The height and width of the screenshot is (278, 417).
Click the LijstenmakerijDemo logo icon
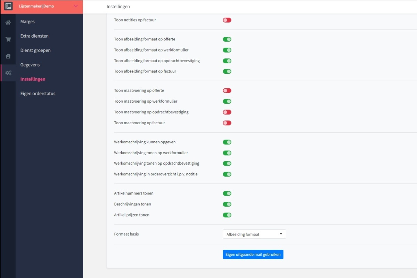point(8,6)
